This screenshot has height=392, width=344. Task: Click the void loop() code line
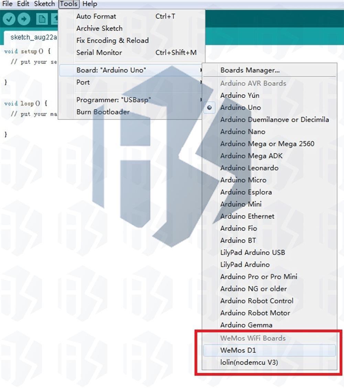(26, 104)
